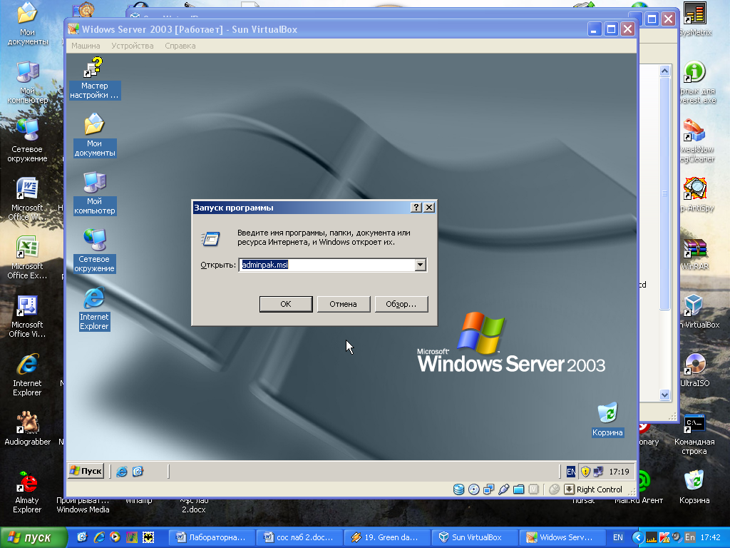Click the guest Пуск start button
Screen dimensions: 730x548
point(86,471)
